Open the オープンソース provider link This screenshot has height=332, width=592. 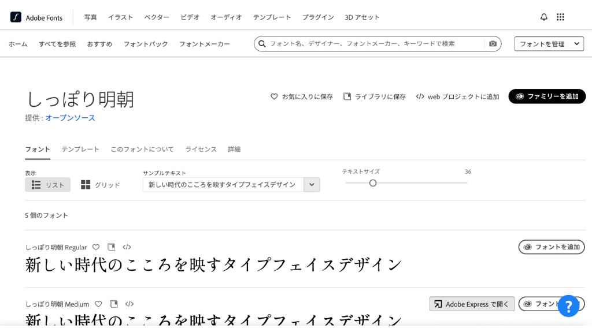[70, 118]
